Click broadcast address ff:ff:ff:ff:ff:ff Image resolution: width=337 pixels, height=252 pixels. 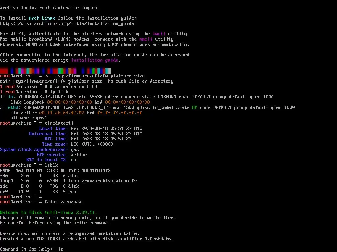(x=120, y=113)
